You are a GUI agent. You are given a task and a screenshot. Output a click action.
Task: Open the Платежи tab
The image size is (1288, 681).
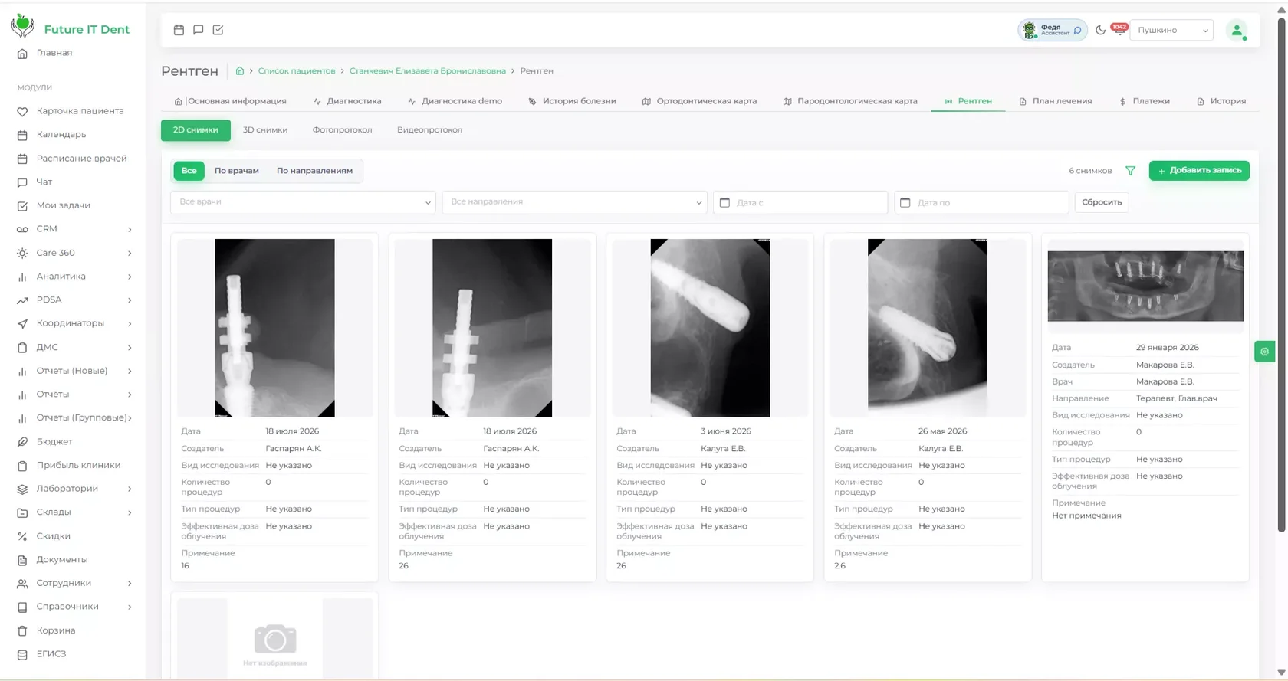tap(1145, 101)
